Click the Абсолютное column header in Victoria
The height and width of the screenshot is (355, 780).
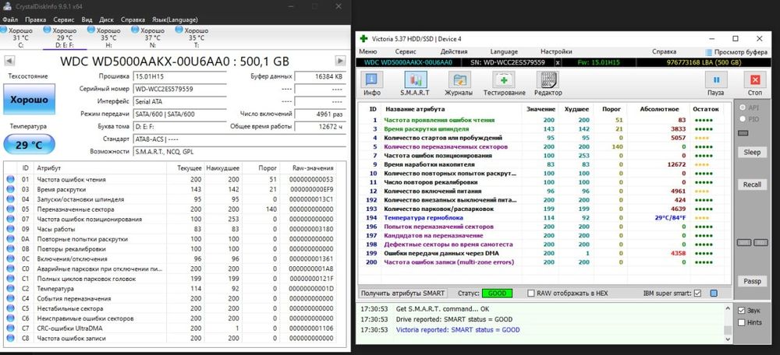[658, 109]
